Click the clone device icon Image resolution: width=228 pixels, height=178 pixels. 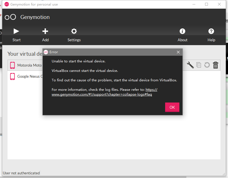coord(199,65)
